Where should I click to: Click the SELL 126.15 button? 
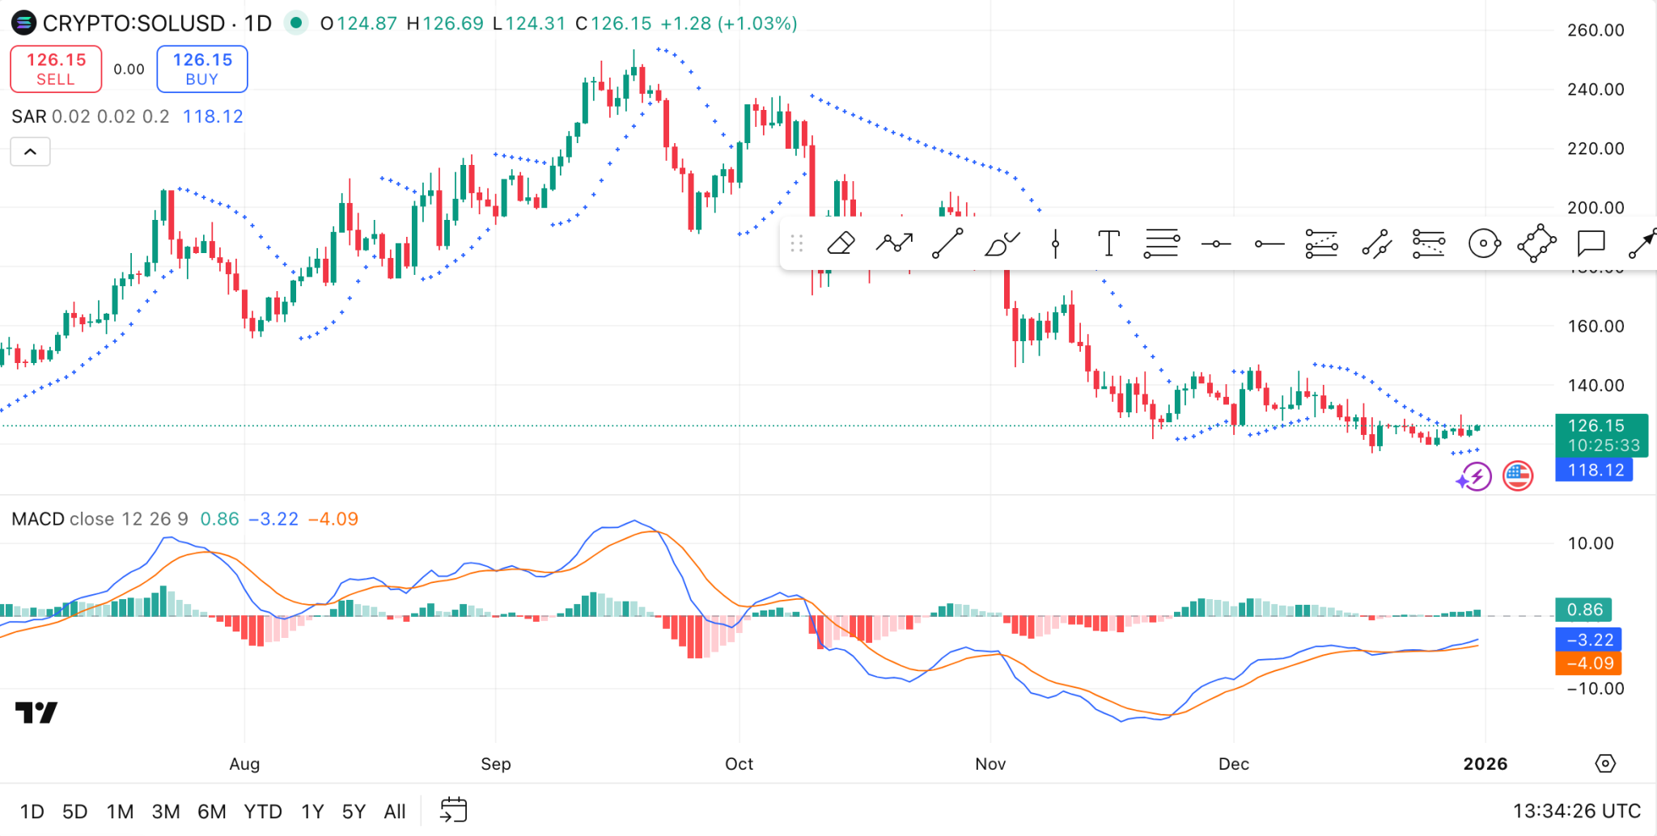(56, 69)
